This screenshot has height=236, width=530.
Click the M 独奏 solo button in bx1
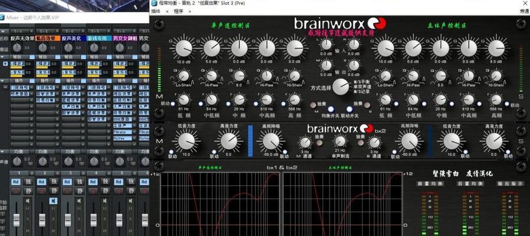(313, 105)
